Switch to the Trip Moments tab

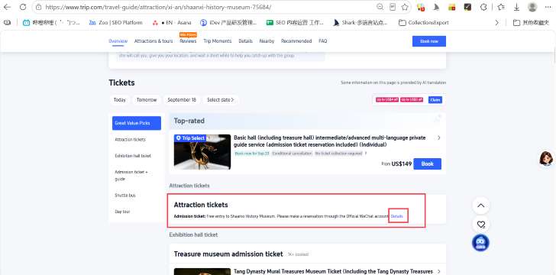click(218, 41)
